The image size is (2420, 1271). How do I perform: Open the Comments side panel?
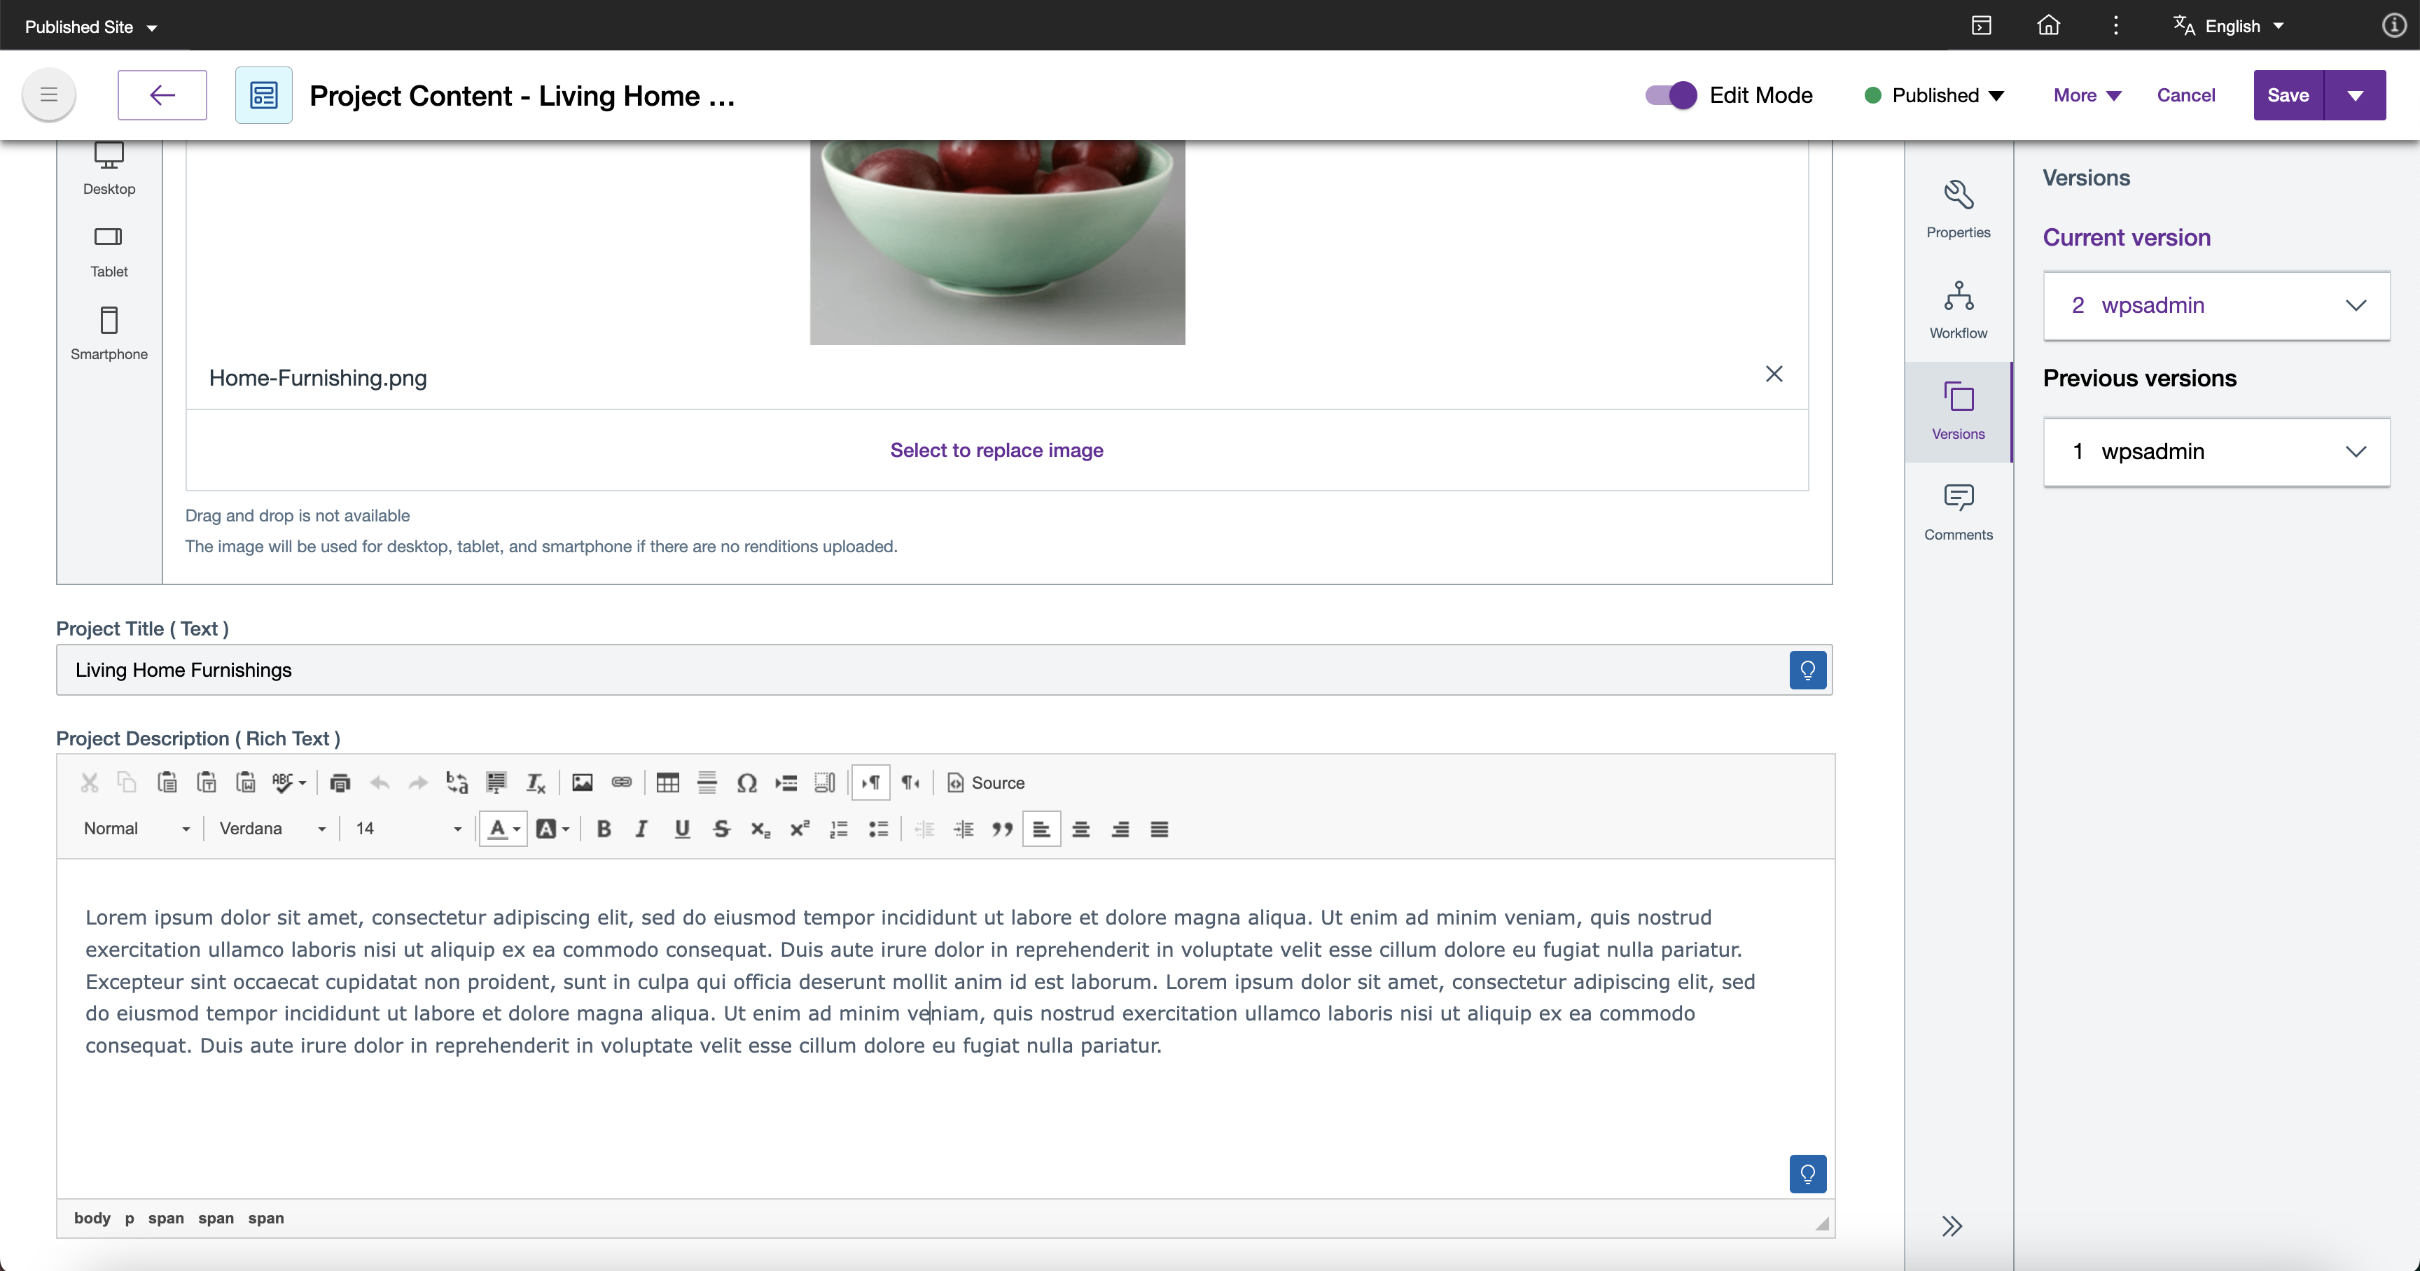pos(1958,512)
